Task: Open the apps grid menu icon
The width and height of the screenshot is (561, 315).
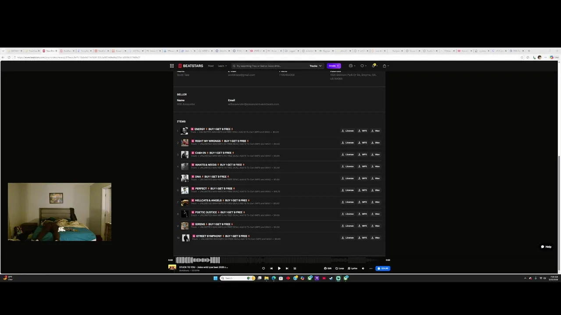Action: tap(172, 66)
